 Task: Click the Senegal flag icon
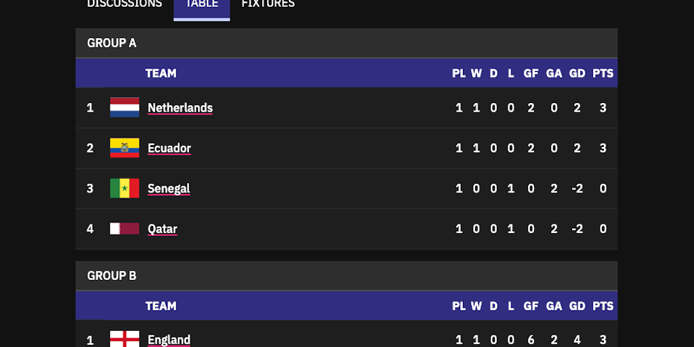point(125,188)
